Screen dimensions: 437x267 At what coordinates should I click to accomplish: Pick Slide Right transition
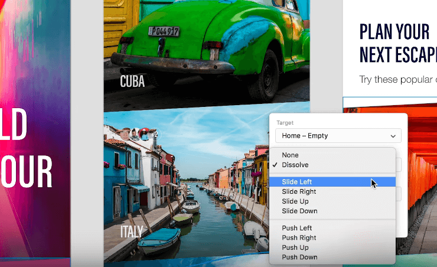[332, 191]
